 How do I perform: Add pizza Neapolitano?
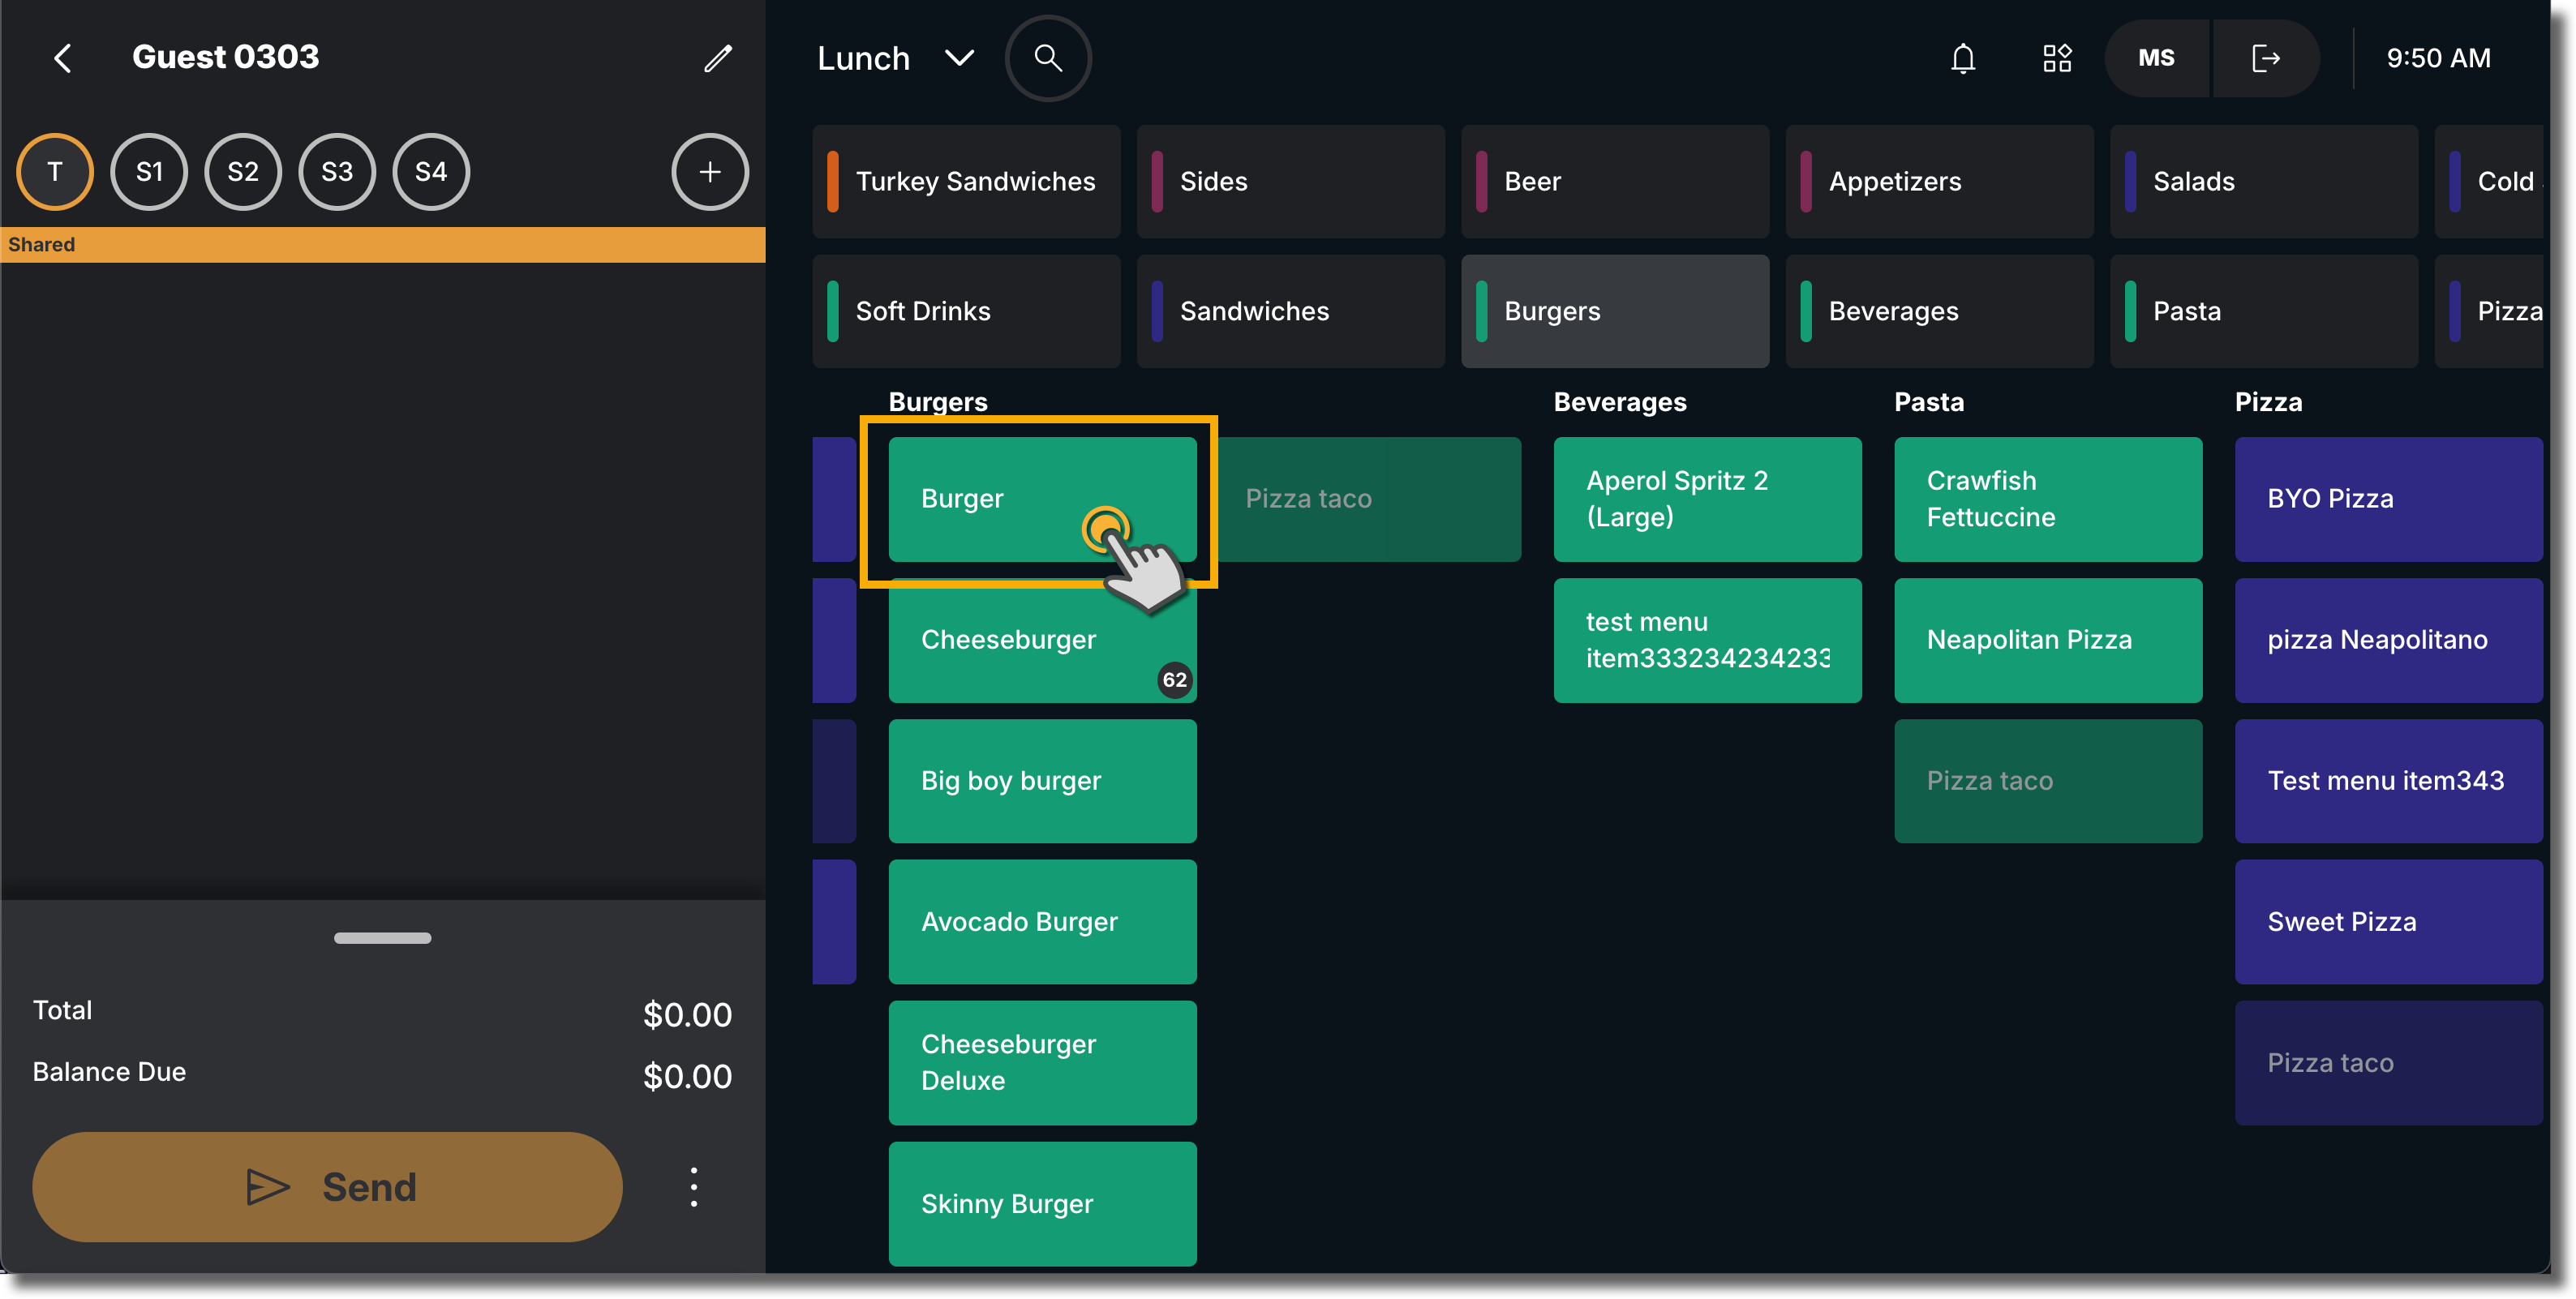click(x=2389, y=640)
